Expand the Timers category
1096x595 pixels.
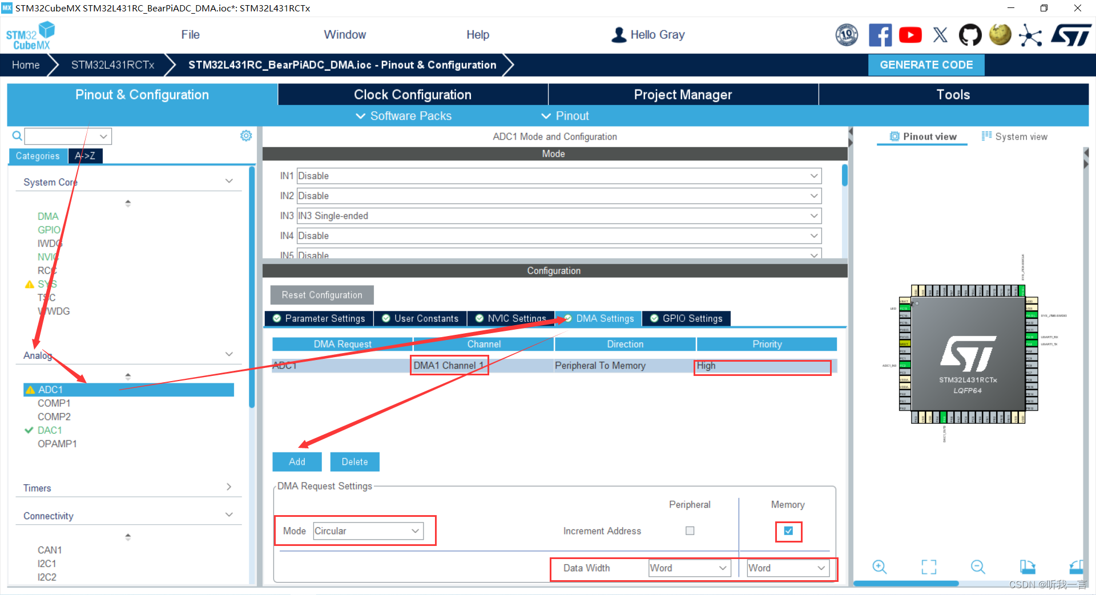tap(229, 487)
